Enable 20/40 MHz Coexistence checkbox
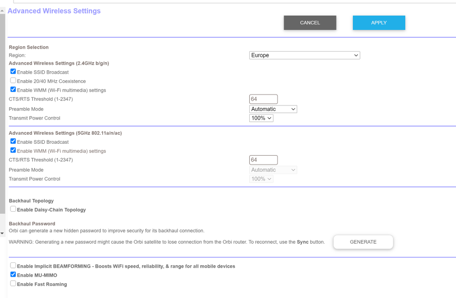This screenshot has width=456, height=298. (13, 81)
